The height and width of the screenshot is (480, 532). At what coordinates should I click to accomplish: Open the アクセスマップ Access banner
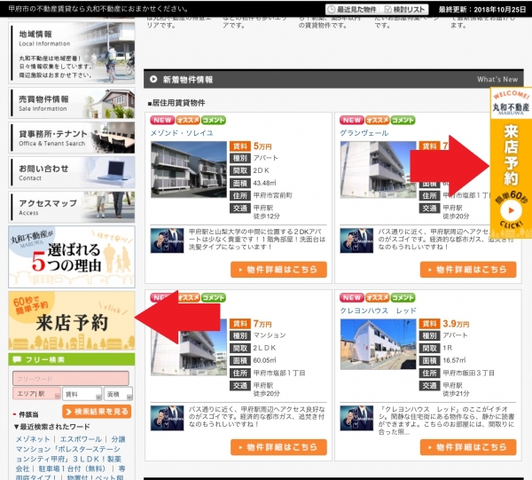72,207
